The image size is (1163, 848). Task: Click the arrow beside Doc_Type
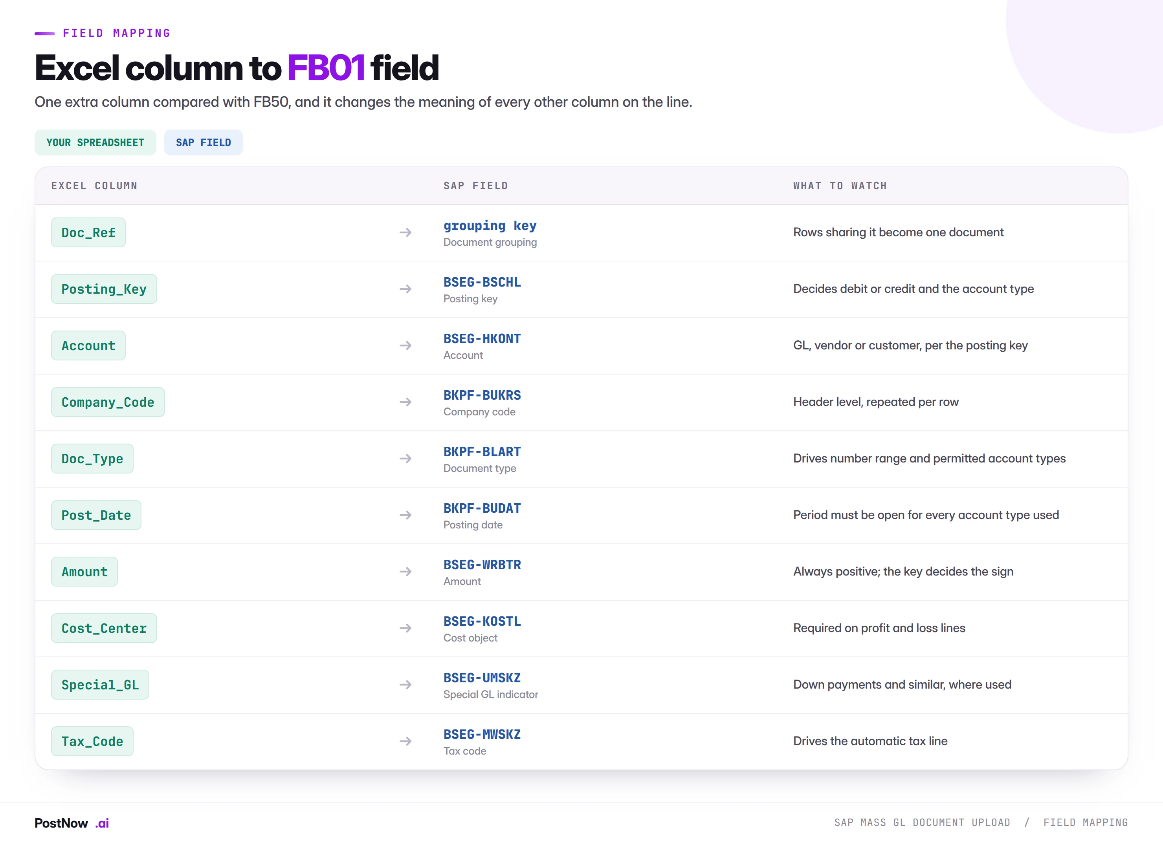[405, 459]
